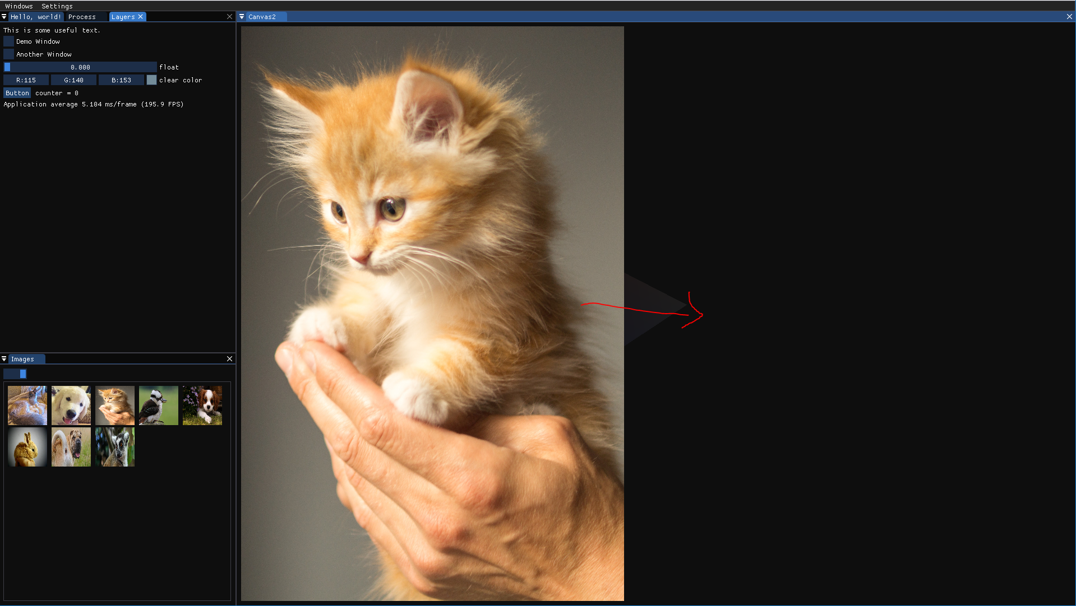The image size is (1076, 606).
Task: Enable the Another Window checkbox
Action: click(8, 54)
